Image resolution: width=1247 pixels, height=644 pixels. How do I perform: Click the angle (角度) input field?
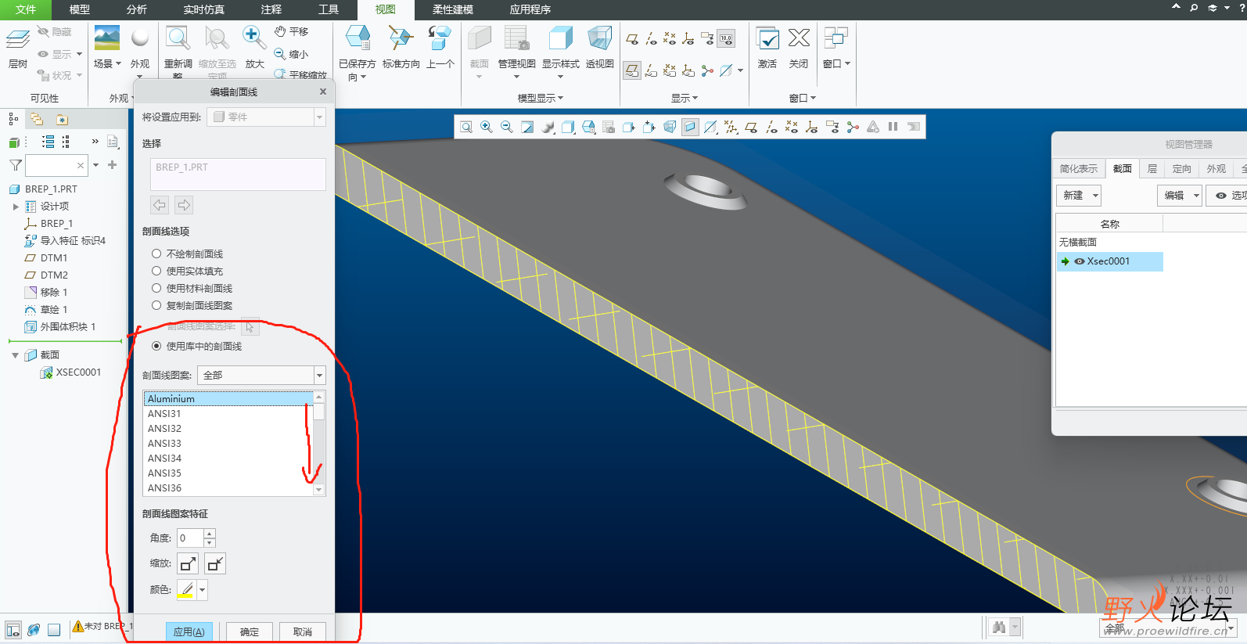[x=190, y=538]
